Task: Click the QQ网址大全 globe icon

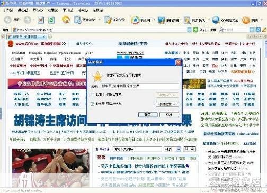Action: [216, 20]
